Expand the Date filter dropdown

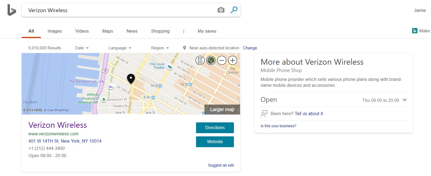(x=82, y=48)
